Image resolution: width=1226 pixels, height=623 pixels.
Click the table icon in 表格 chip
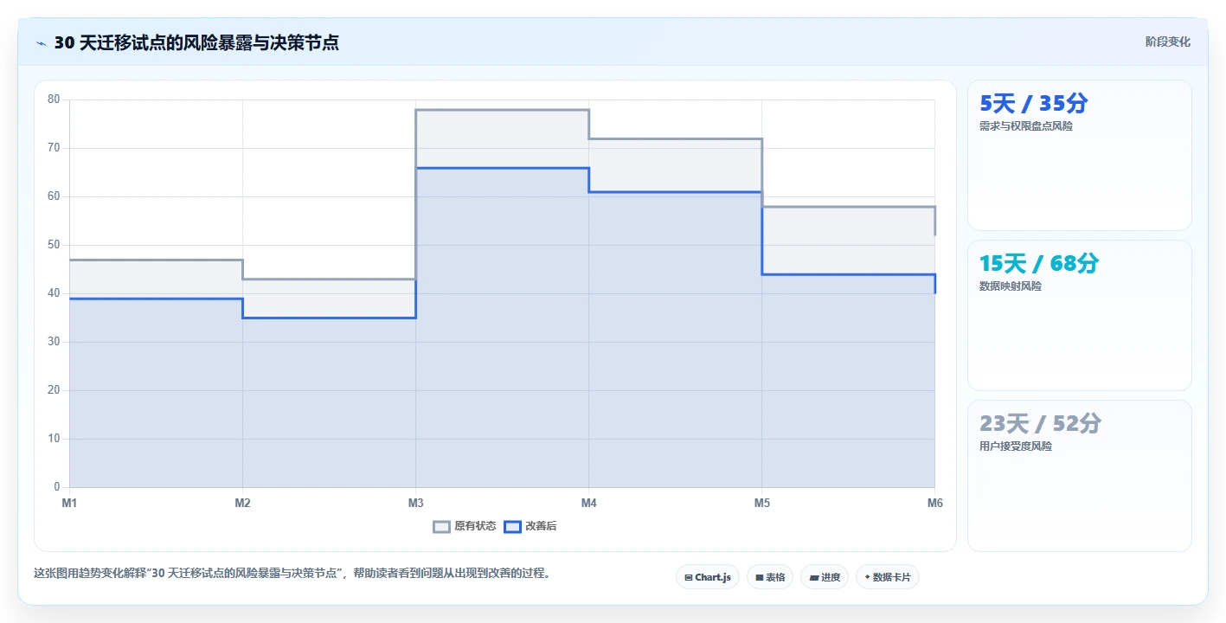point(759,577)
